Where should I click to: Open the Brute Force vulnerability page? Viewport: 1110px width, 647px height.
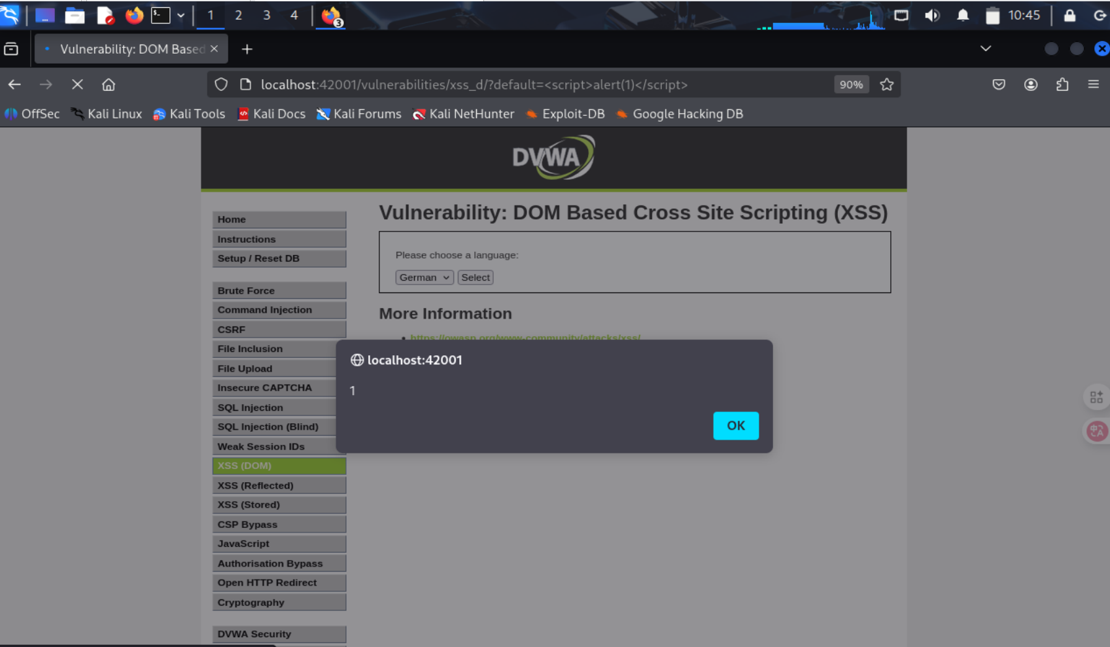pyautogui.click(x=279, y=290)
